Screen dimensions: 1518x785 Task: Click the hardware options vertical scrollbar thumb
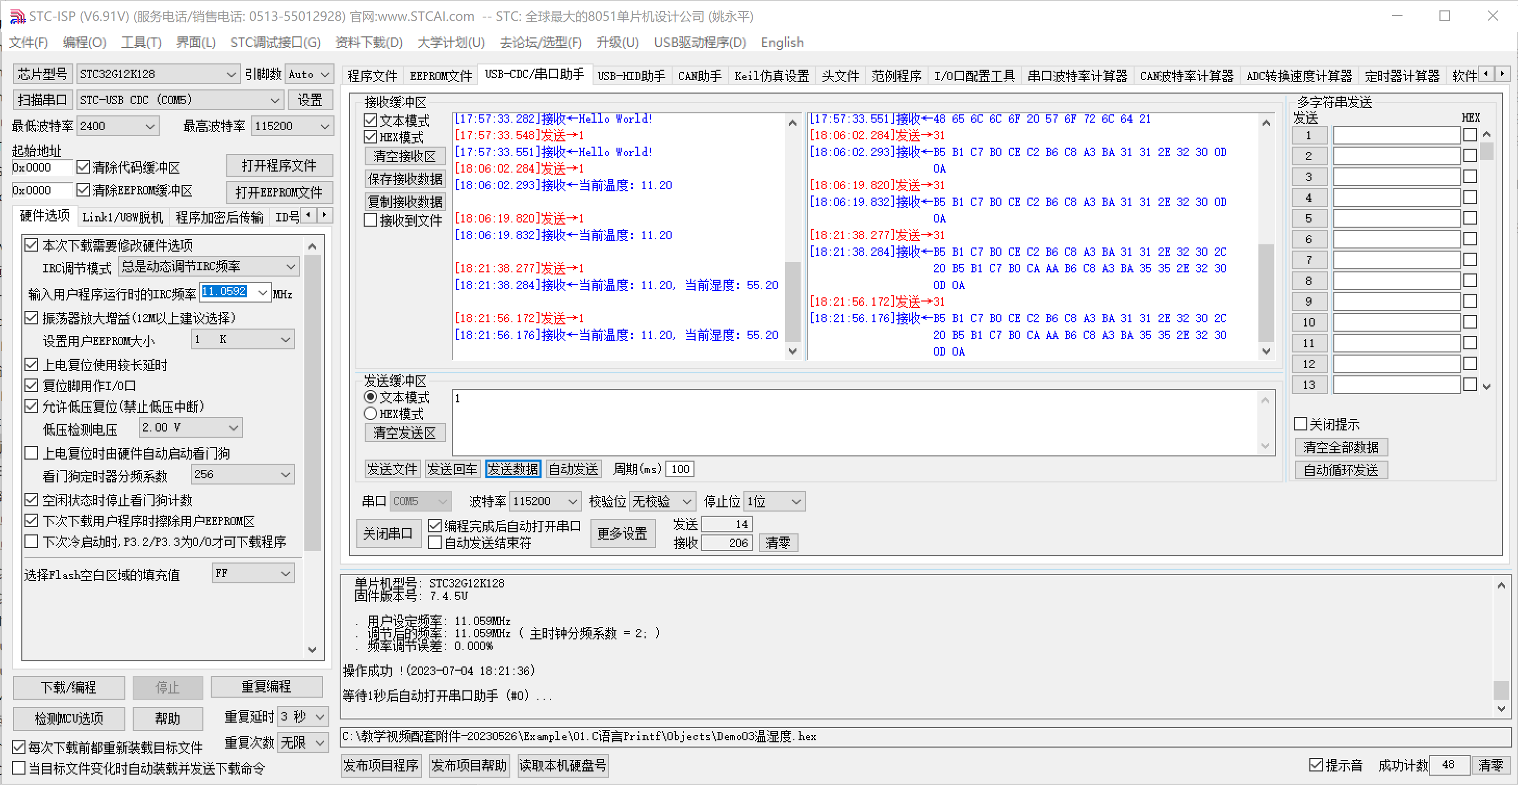(312, 403)
